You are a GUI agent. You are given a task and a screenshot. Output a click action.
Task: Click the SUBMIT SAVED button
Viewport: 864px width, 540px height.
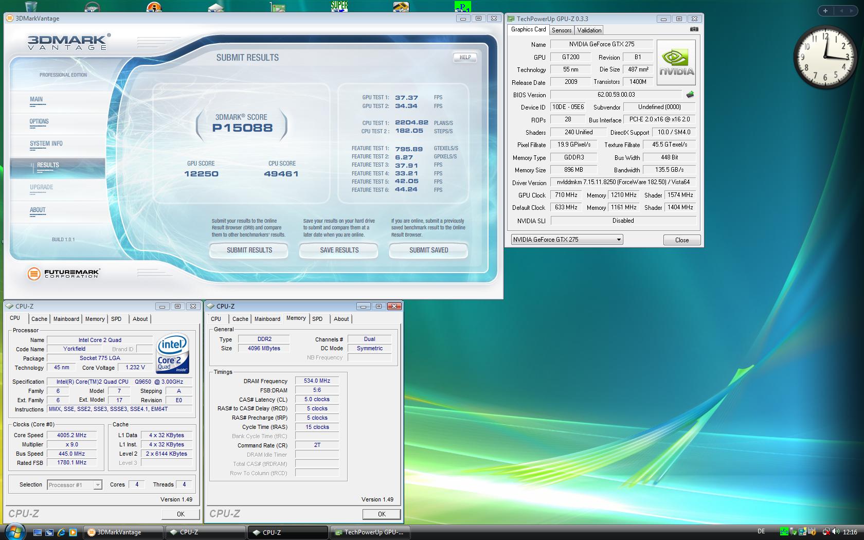click(x=428, y=250)
